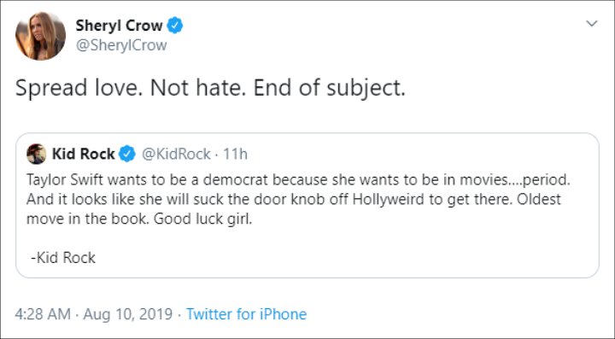
Task: Click the Kid Rock display name
Action: coord(83,154)
